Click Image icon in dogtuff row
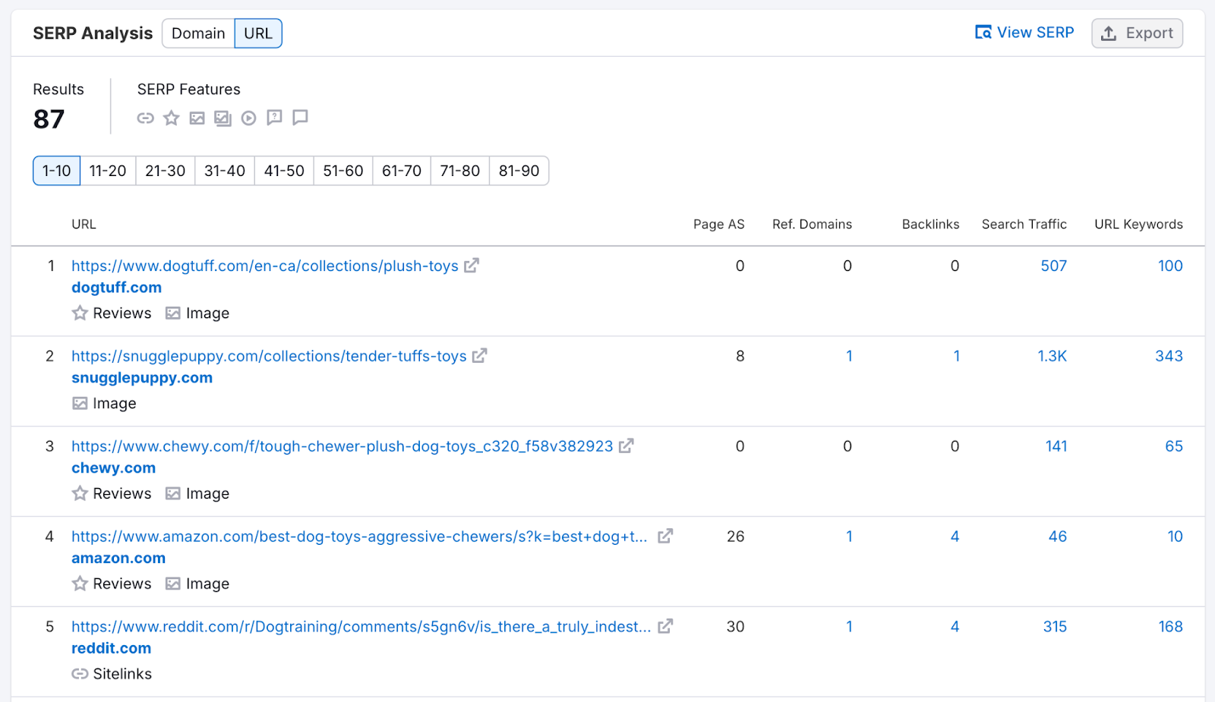Viewport: 1215px width, 702px height. click(173, 313)
